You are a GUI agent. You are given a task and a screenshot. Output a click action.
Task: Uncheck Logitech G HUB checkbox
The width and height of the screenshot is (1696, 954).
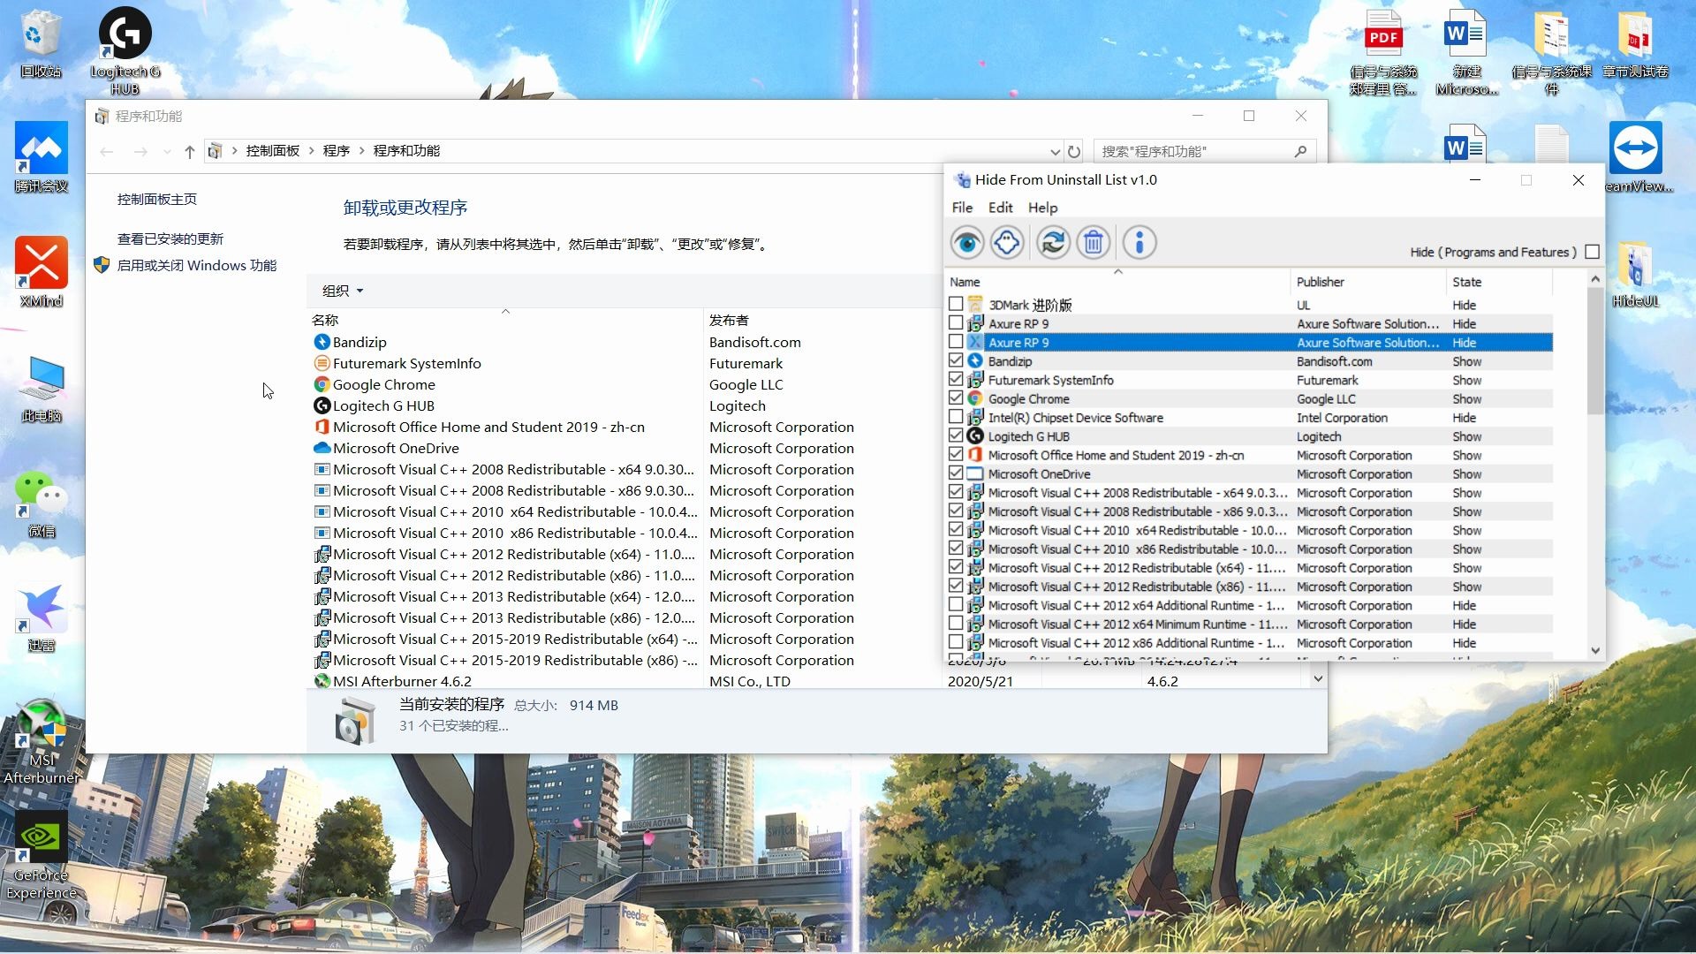tap(956, 435)
